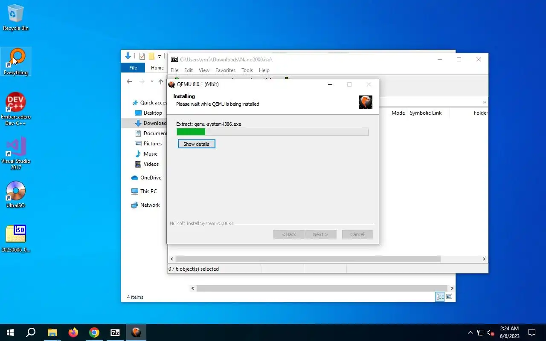Open the 7-Zip Favorites menu
Image resolution: width=546 pixels, height=341 pixels.
click(225, 70)
